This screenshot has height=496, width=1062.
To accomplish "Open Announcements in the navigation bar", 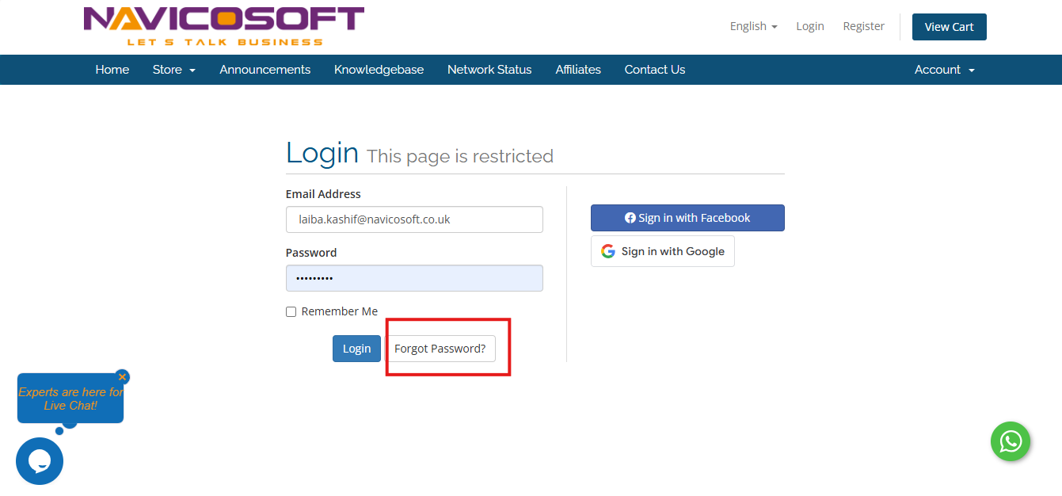I will point(265,70).
